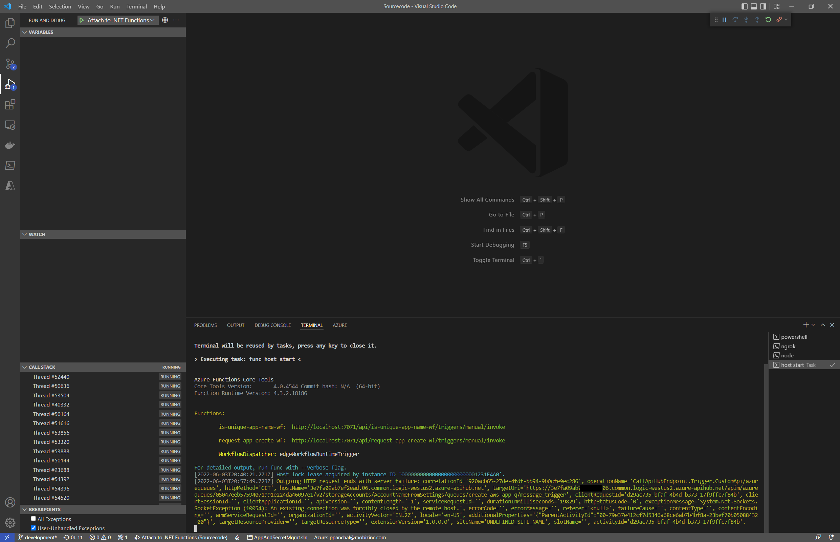Screen dimensions: 840x542
Task: Open launch.json via the gear icon
Action: [x=165, y=20]
